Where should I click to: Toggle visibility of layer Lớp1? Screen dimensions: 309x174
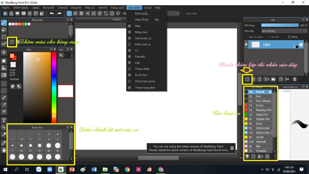tap(246, 45)
